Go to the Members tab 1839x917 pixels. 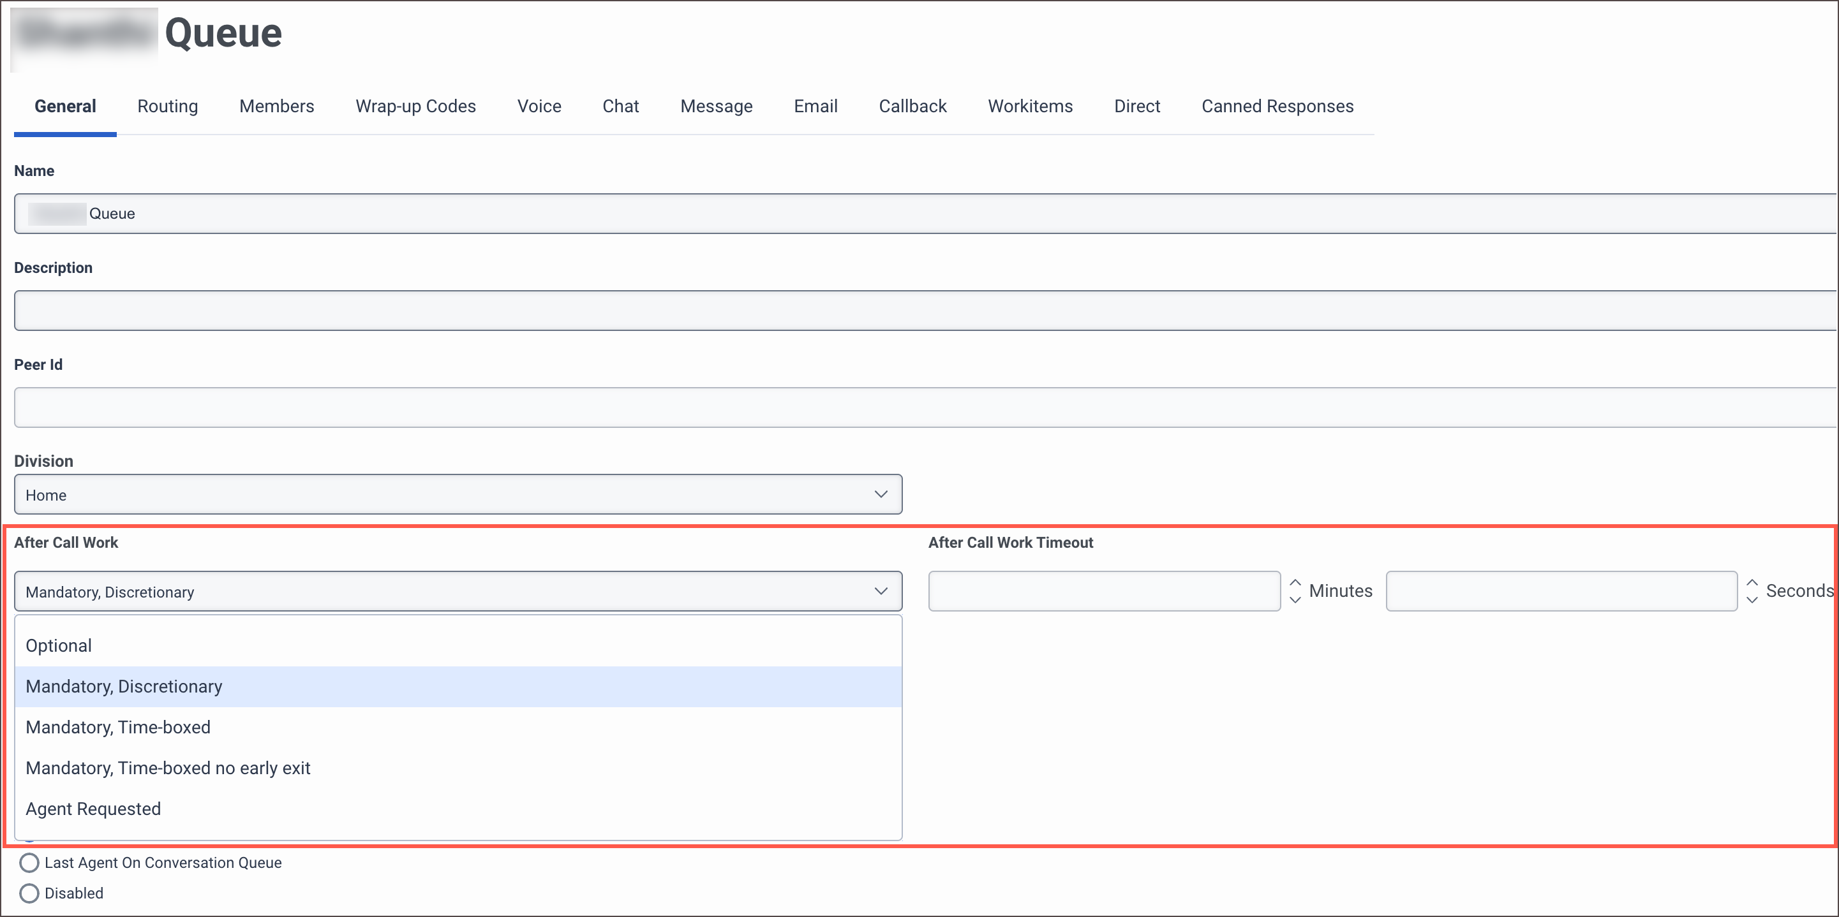pos(276,106)
